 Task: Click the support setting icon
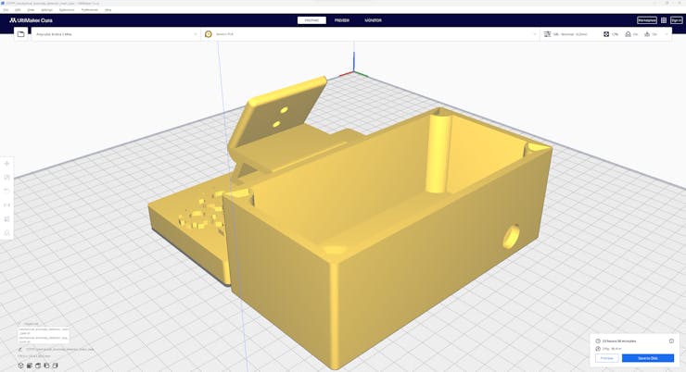point(628,34)
